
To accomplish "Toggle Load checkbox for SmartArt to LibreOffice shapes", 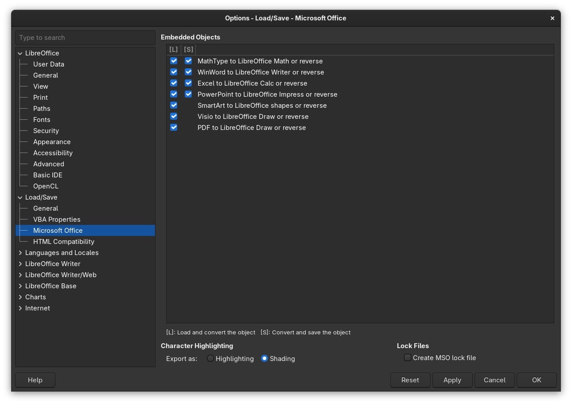I will (x=174, y=105).
